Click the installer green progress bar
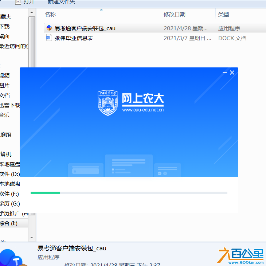266x266 pixels. point(45,192)
